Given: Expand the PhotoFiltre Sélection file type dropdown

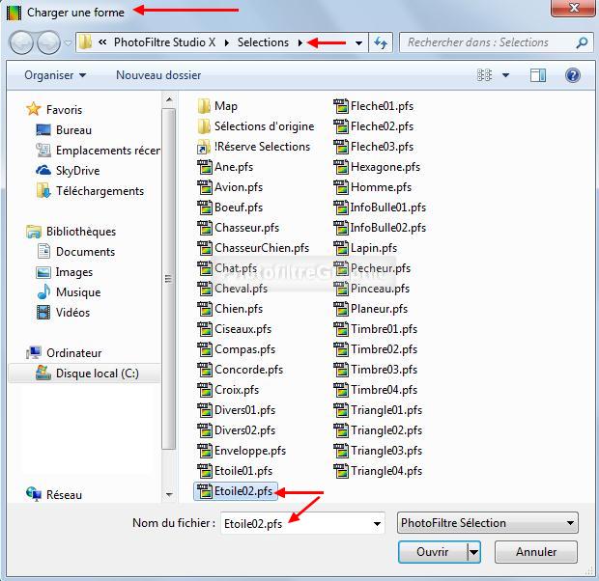Looking at the screenshot, I should coord(570,523).
